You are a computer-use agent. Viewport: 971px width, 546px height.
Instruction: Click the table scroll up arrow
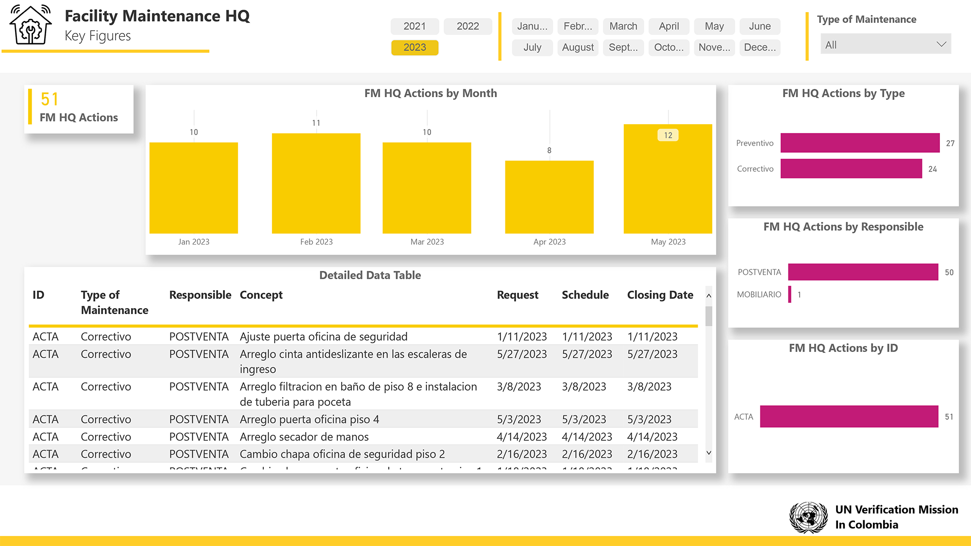pyautogui.click(x=709, y=296)
